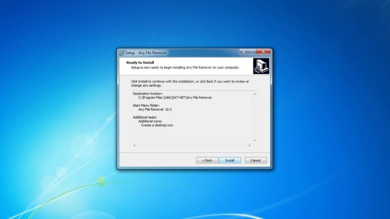The width and height of the screenshot is (390, 219).
Task: Click the 'Ready to Install' heading
Action: [140, 62]
